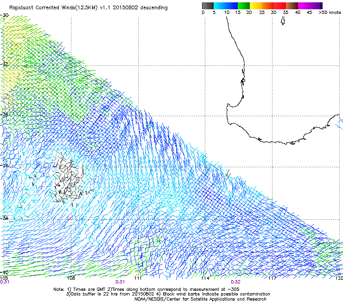Click the ">50 knots" legend label
Image resolution: width=343 pixels, height=302 pixels.
[330, 13]
